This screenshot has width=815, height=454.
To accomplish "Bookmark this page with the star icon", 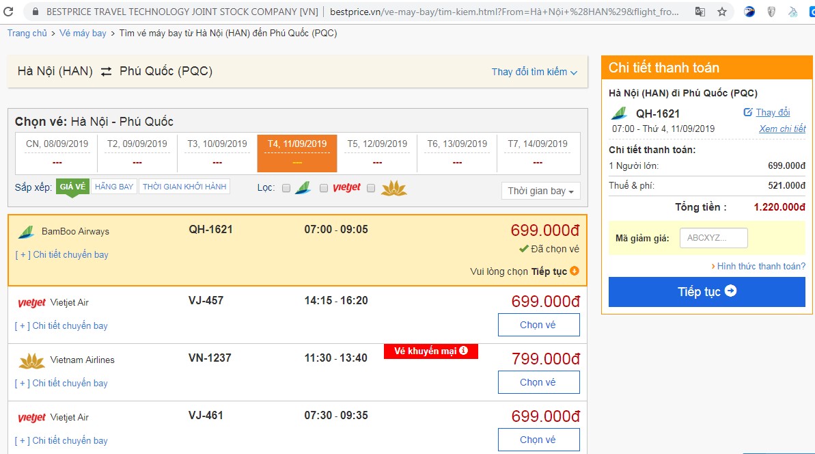I will 722,12.
